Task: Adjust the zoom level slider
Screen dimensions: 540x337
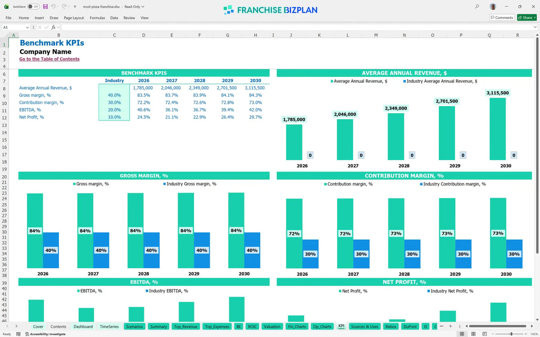Action: [511, 334]
